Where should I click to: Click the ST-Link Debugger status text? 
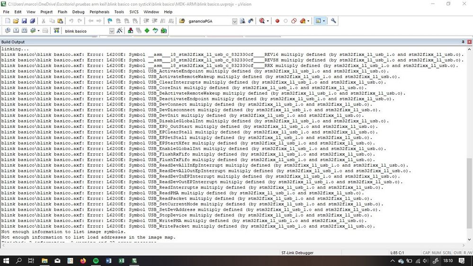click(297, 253)
